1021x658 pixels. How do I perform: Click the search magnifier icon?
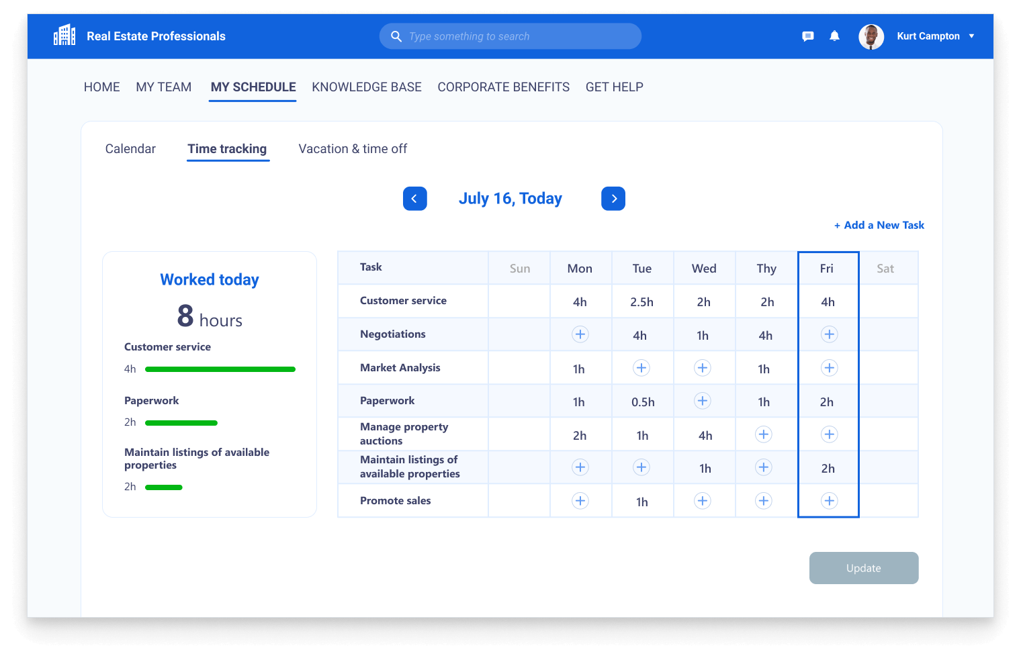point(396,36)
